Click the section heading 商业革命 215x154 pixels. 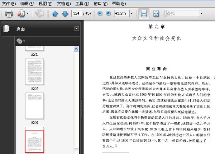click(x=157, y=69)
